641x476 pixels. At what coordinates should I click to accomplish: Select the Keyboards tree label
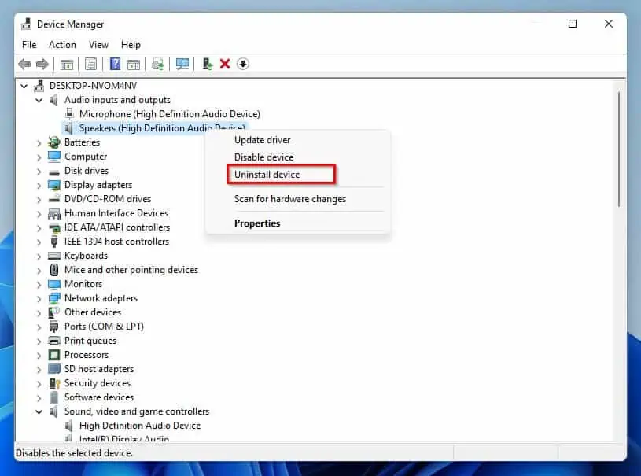tap(86, 256)
